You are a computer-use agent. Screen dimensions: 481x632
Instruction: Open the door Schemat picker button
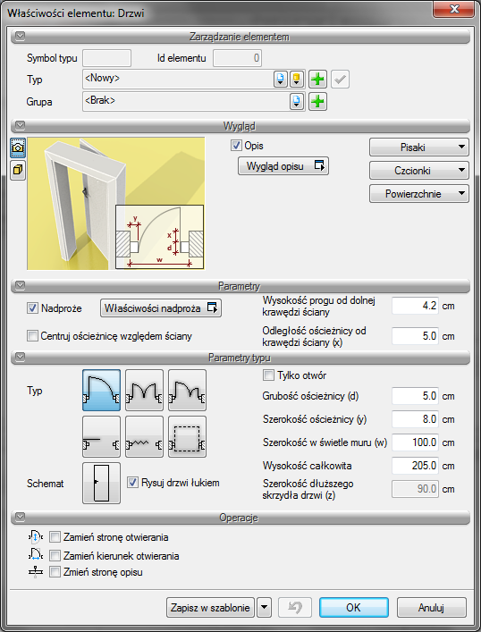pyautogui.click(x=101, y=484)
